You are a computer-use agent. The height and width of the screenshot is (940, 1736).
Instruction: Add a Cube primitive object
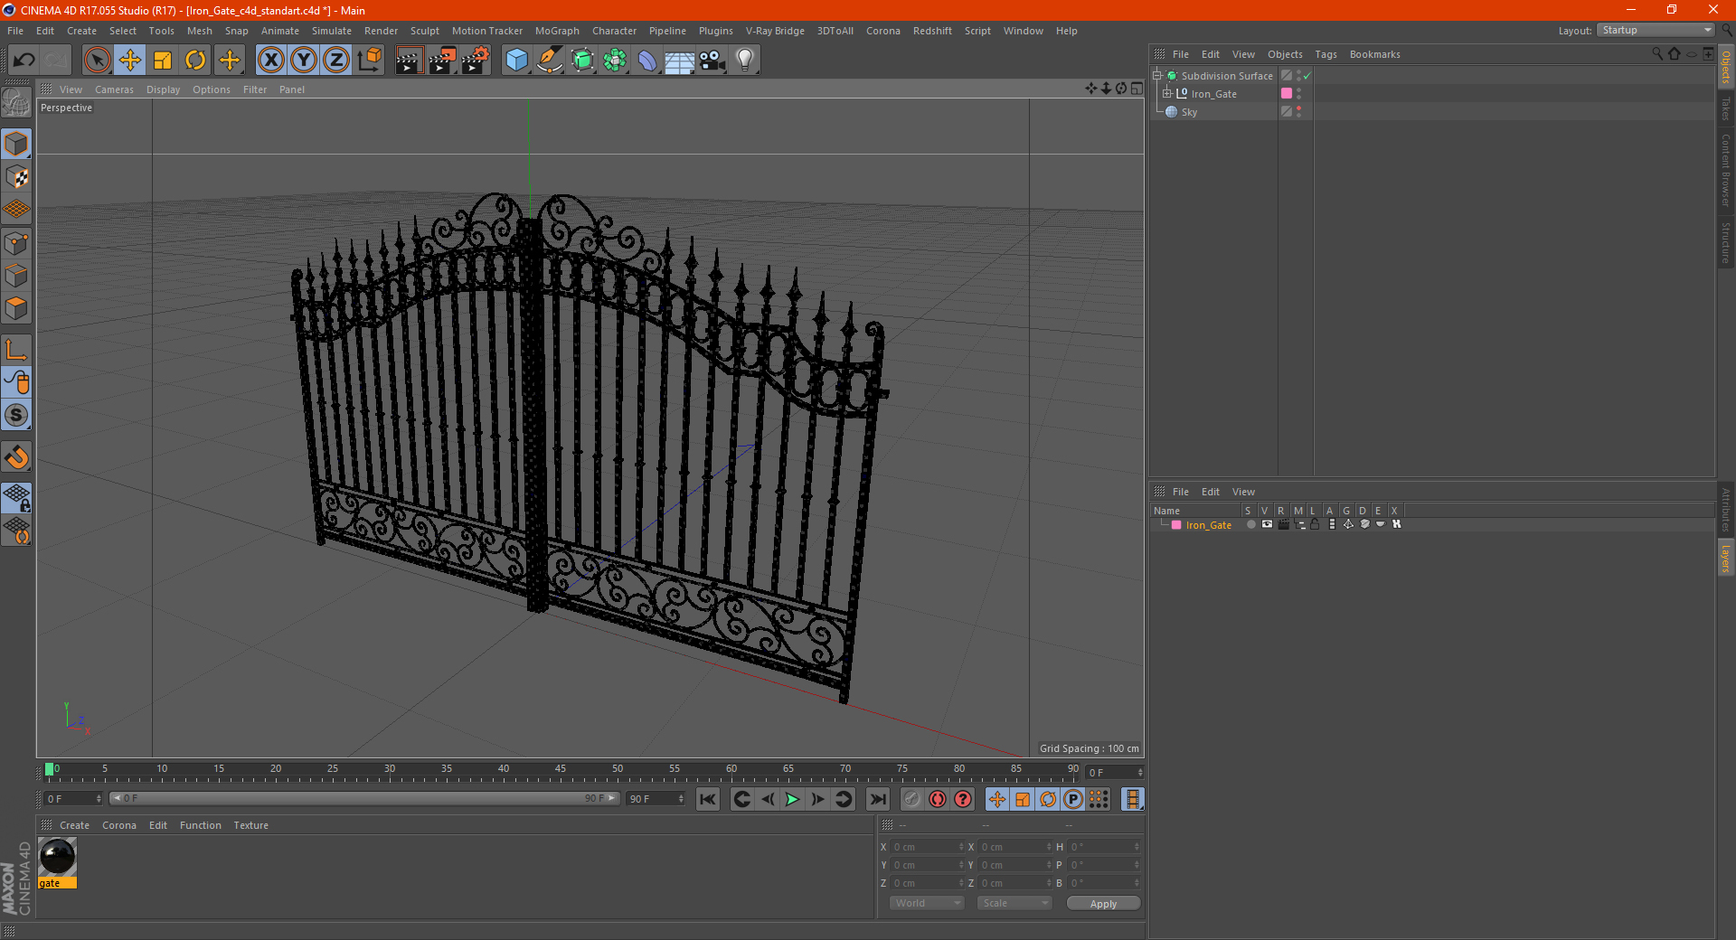(x=516, y=61)
